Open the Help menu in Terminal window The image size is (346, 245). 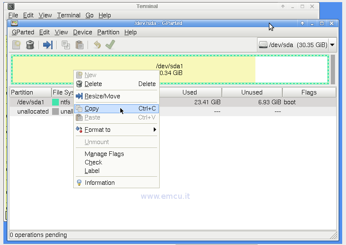(105, 15)
